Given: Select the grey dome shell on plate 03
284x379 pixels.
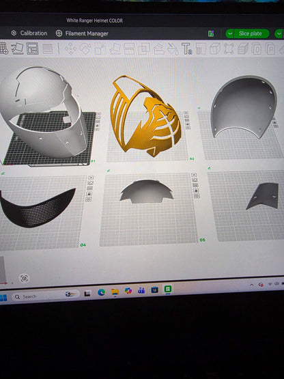Looking at the screenshot, I should 243,108.
